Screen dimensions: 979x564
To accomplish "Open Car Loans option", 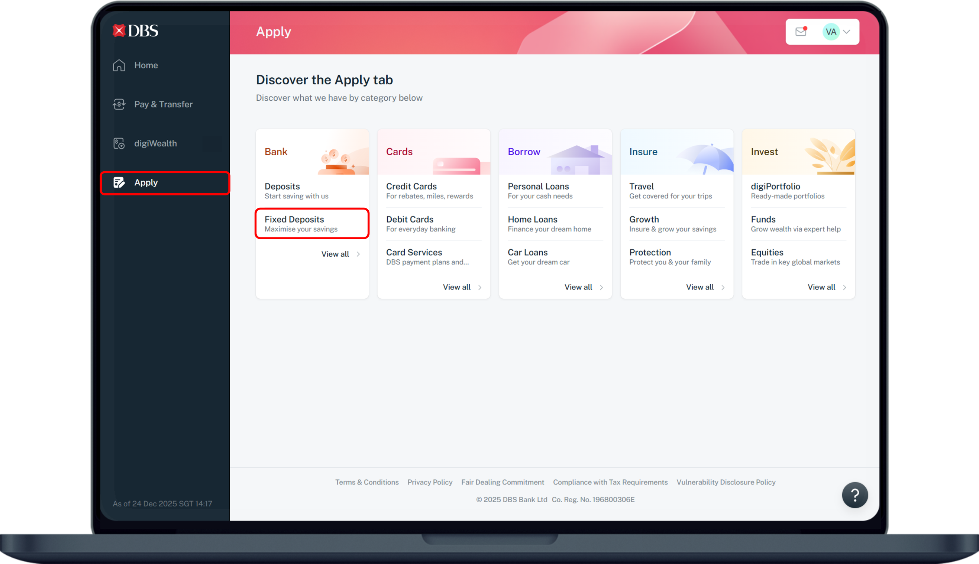I will point(555,257).
